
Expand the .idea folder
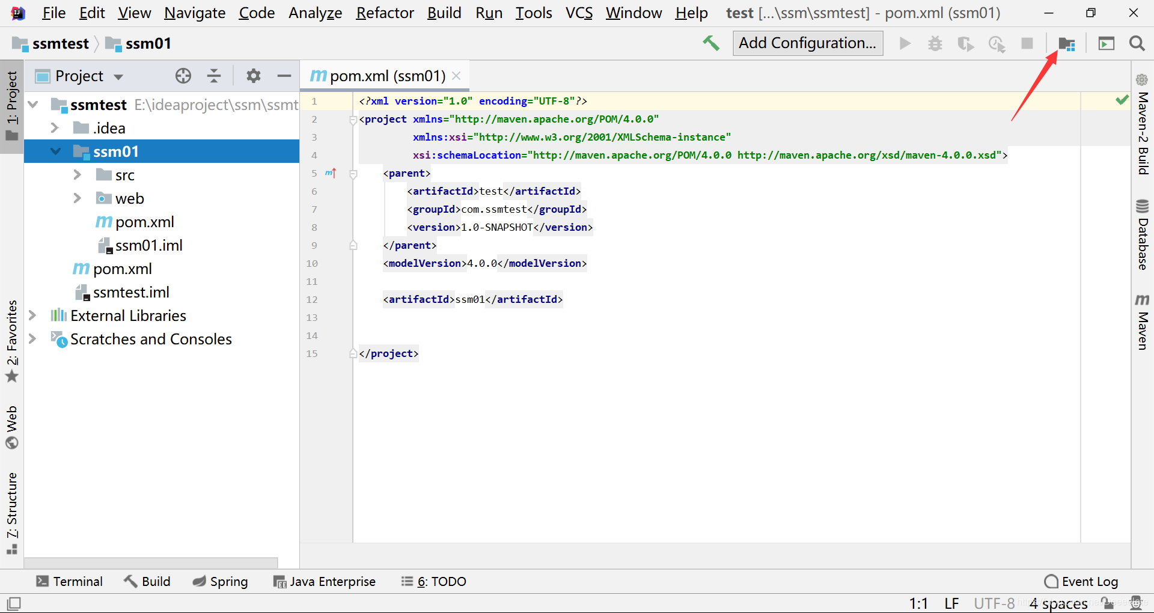(55, 128)
